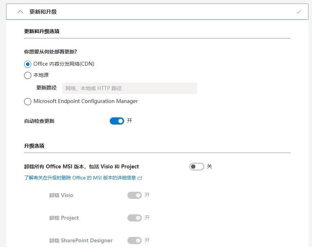
Task: Disable the 自动检查更新 toggle switch
Action: point(117,121)
